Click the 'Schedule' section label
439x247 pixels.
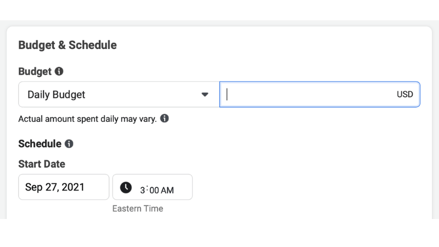(40, 144)
